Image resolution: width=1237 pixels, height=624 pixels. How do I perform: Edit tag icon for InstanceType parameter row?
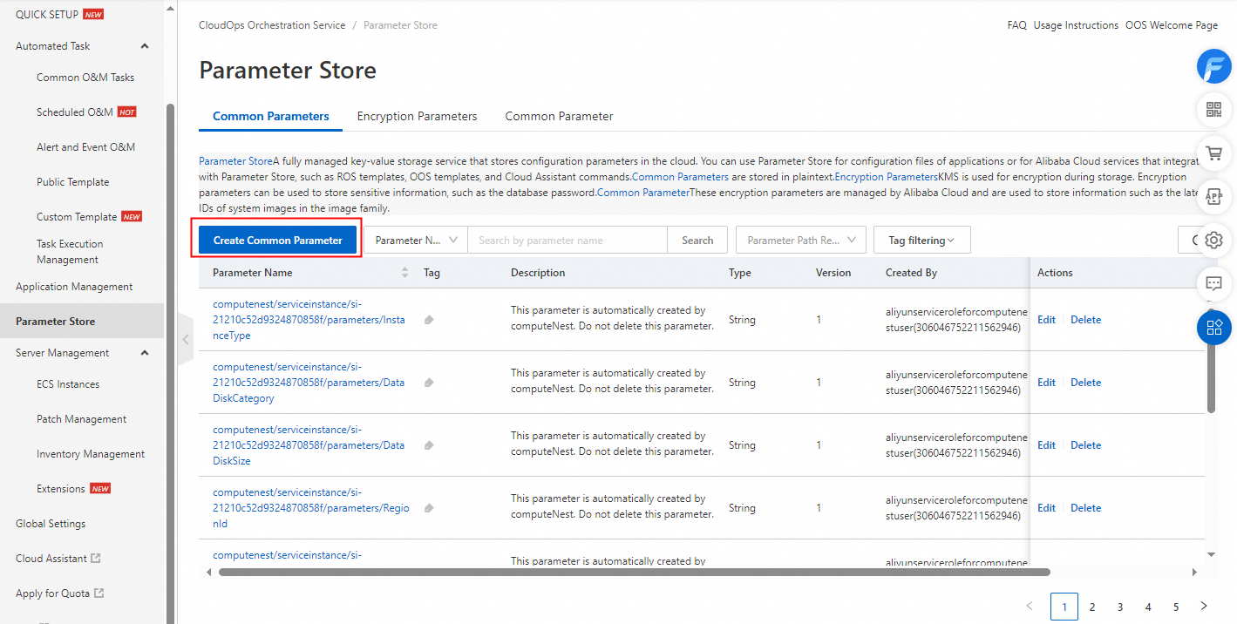click(429, 320)
